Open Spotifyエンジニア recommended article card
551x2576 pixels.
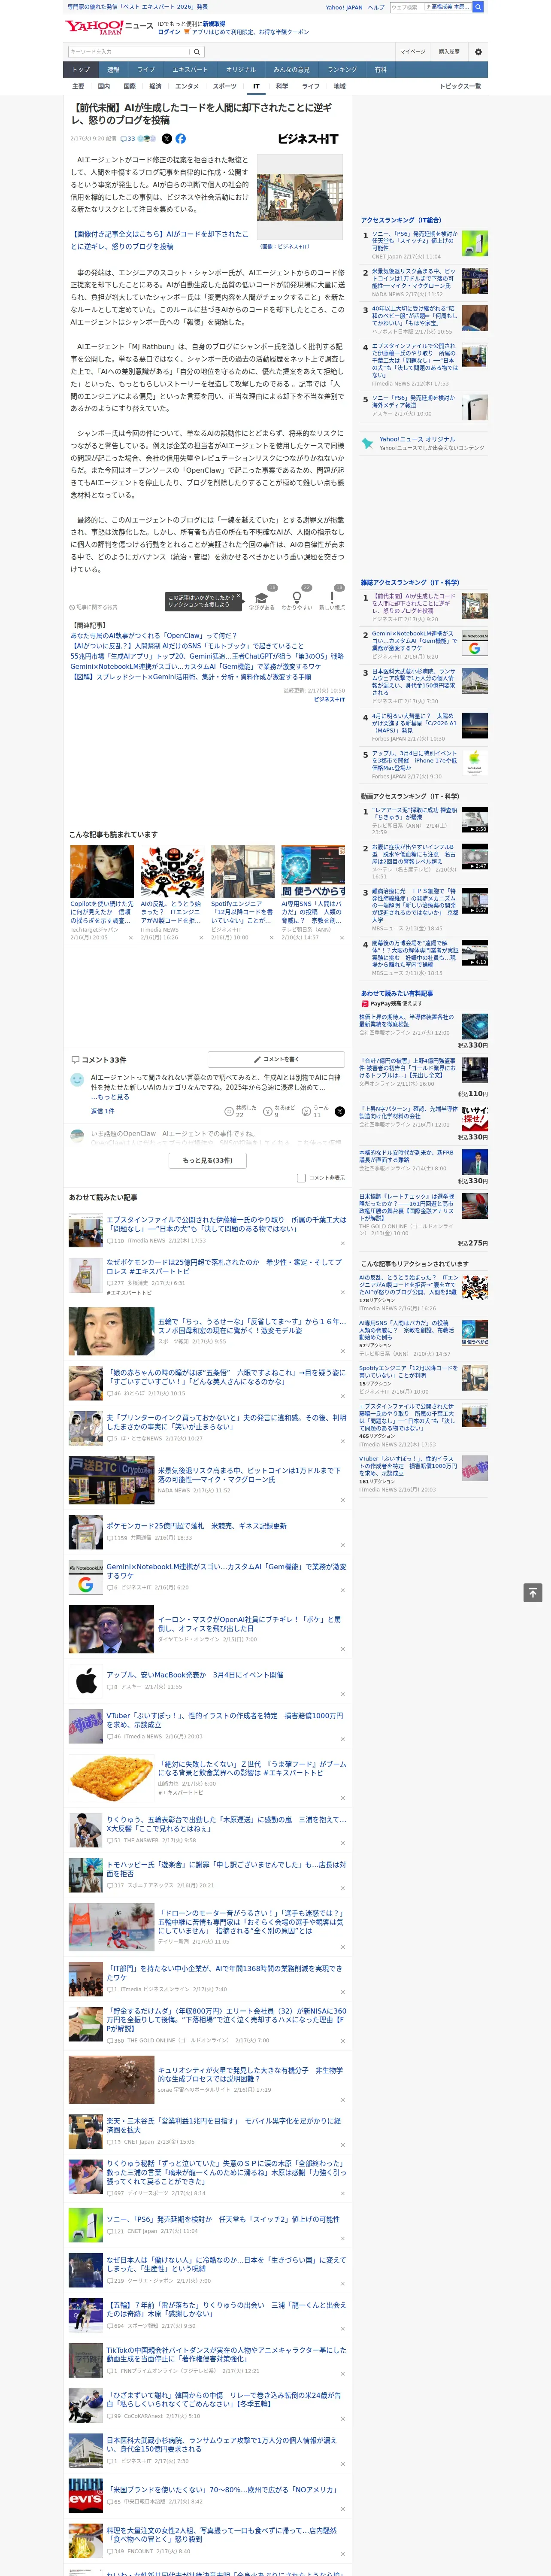pos(242,893)
